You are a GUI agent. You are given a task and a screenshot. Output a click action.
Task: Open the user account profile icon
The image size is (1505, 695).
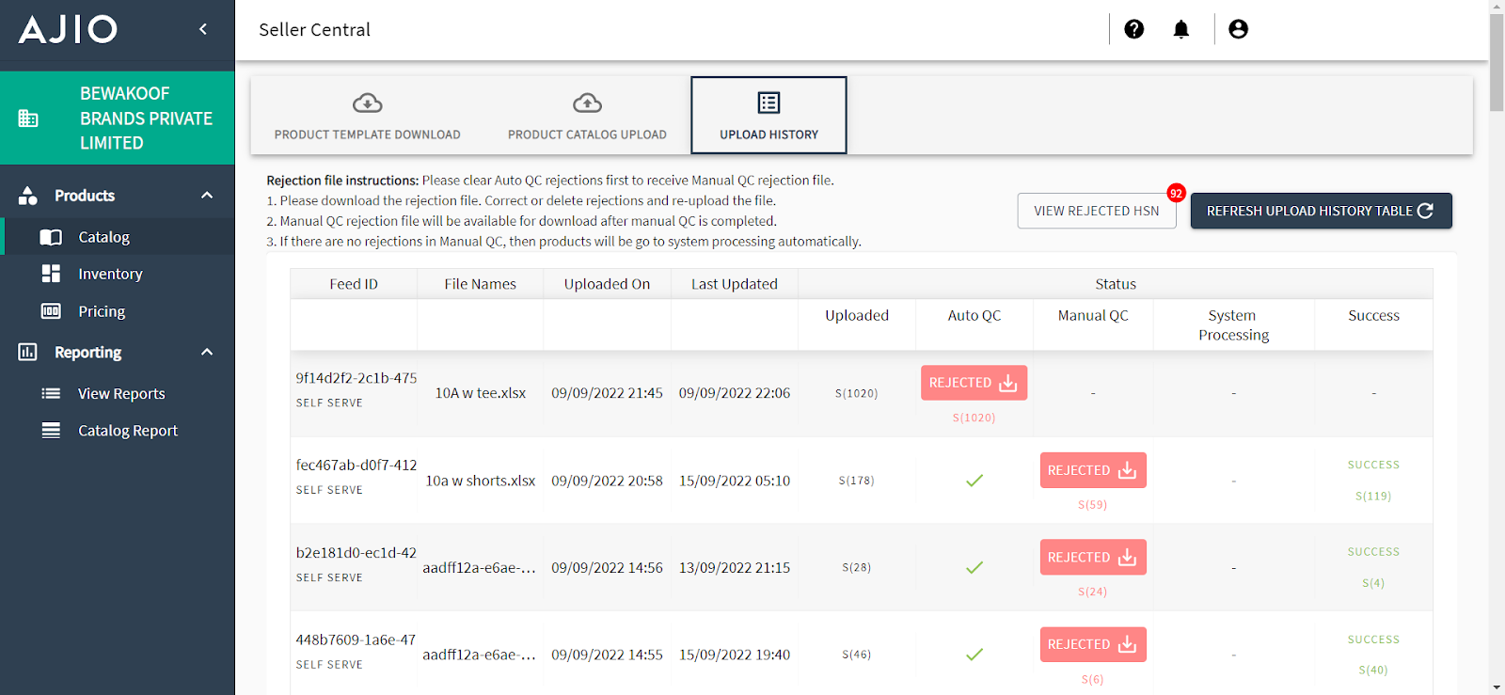(1239, 29)
